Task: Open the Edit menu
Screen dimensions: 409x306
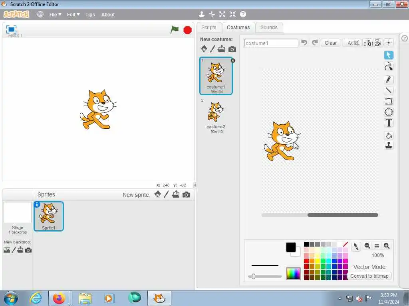Action: 73,15
